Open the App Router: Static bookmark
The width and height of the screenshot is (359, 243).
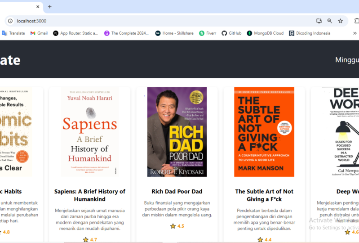(75, 33)
